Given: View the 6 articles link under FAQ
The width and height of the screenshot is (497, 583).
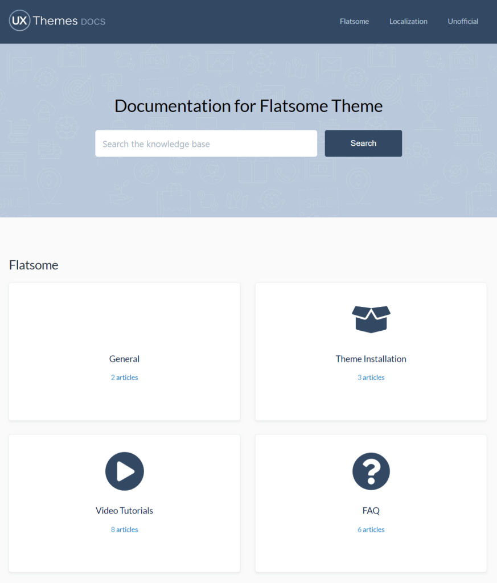Looking at the screenshot, I should [371, 529].
